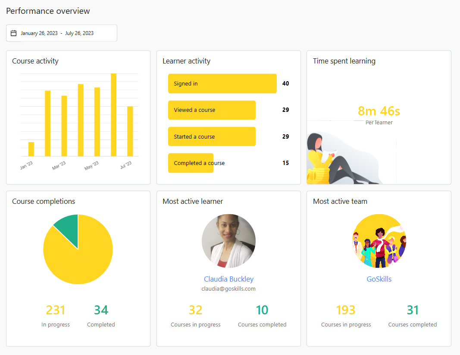Open Claudia Buckley's learner profile link

pyautogui.click(x=228, y=279)
